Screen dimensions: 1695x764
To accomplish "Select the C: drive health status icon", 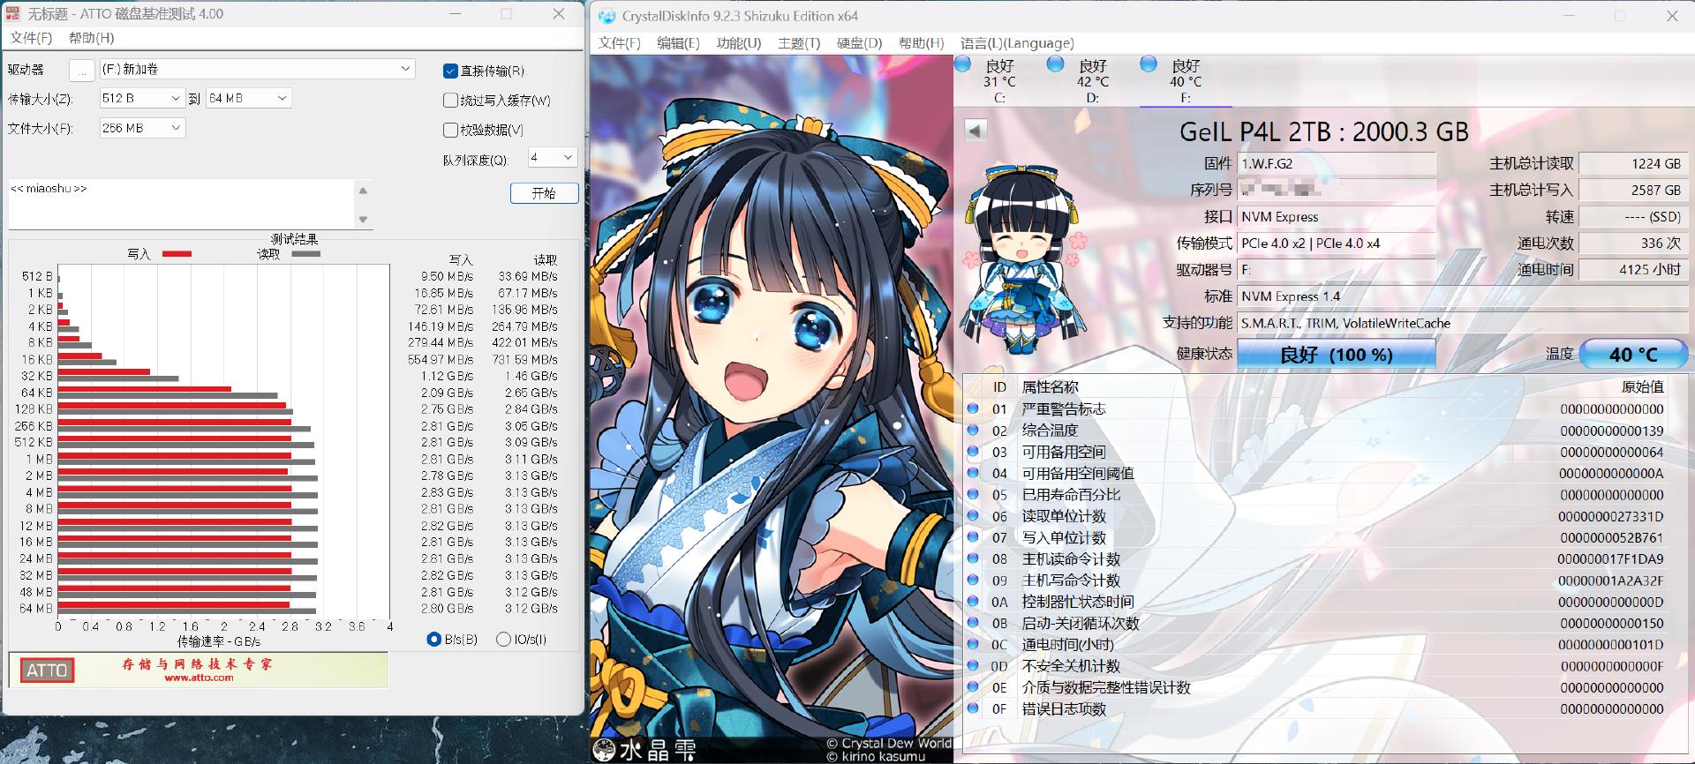I will pyautogui.click(x=963, y=64).
